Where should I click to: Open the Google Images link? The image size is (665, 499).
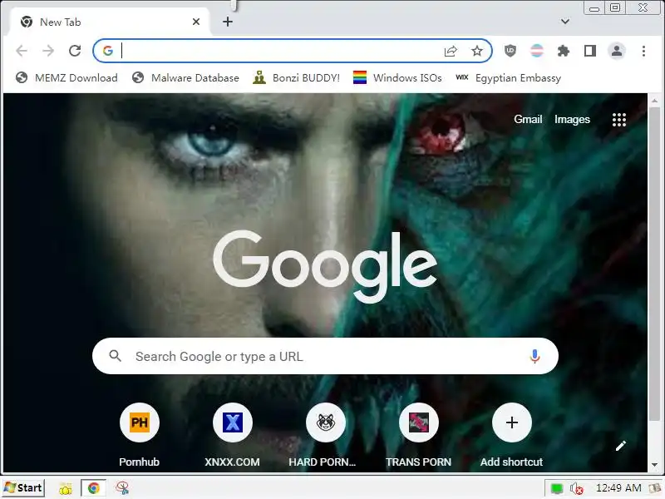coord(572,119)
